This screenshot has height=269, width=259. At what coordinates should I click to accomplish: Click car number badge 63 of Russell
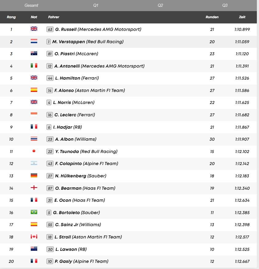point(51,29)
